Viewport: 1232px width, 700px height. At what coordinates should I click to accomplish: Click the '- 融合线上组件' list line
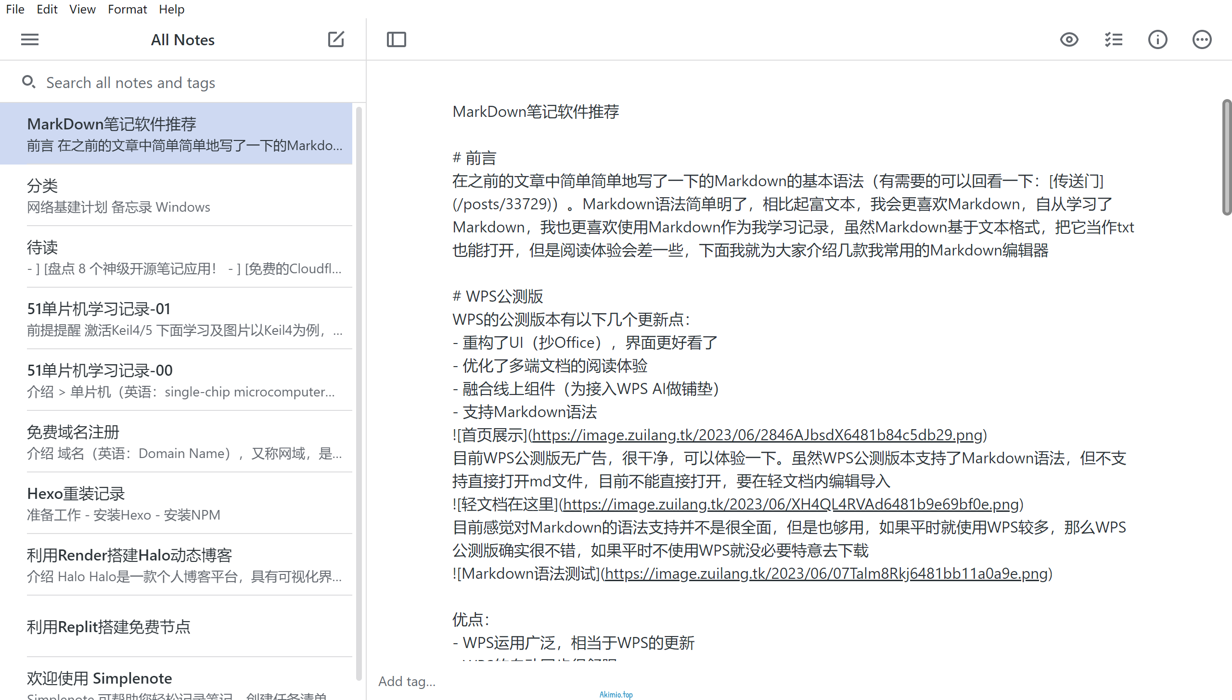tap(586, 389)
